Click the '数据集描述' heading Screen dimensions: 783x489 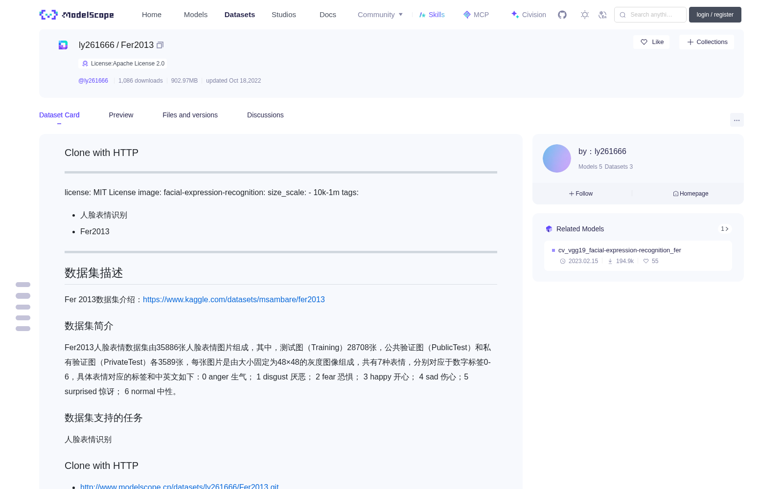pos(94,273)
